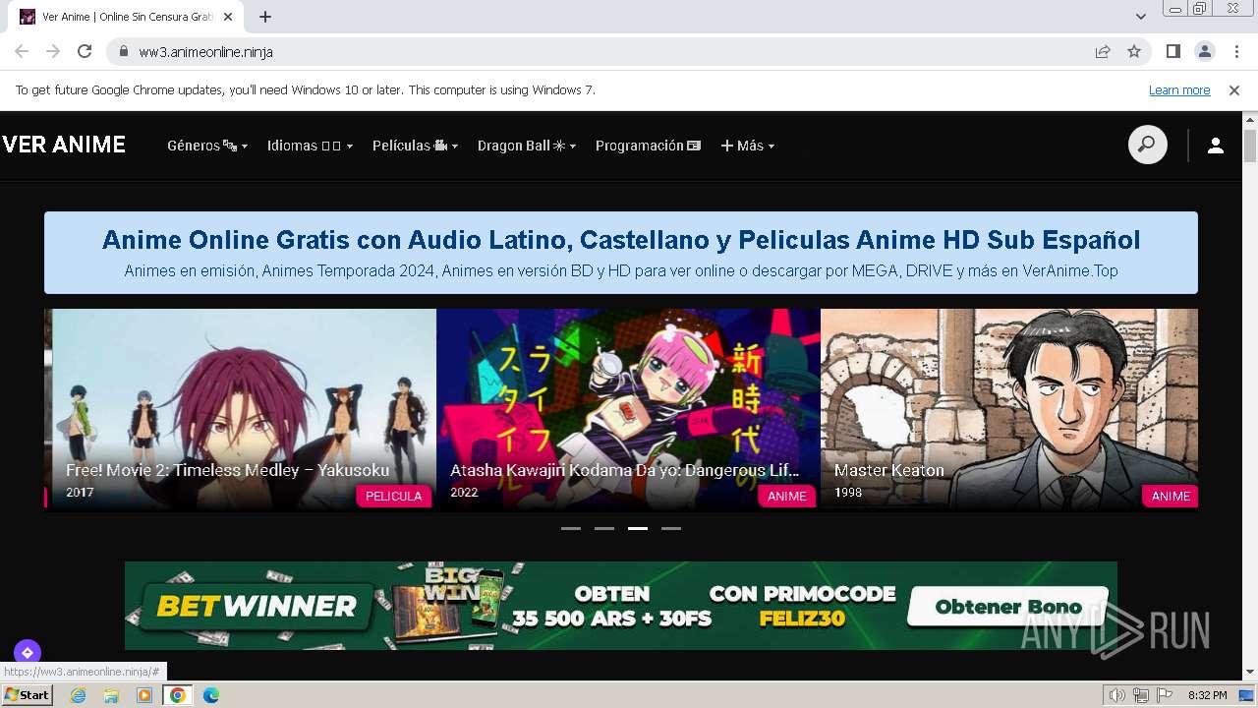This screenshot has height=708, width=1258.
Task: Click the browser forward arrow
Action: 53,51
